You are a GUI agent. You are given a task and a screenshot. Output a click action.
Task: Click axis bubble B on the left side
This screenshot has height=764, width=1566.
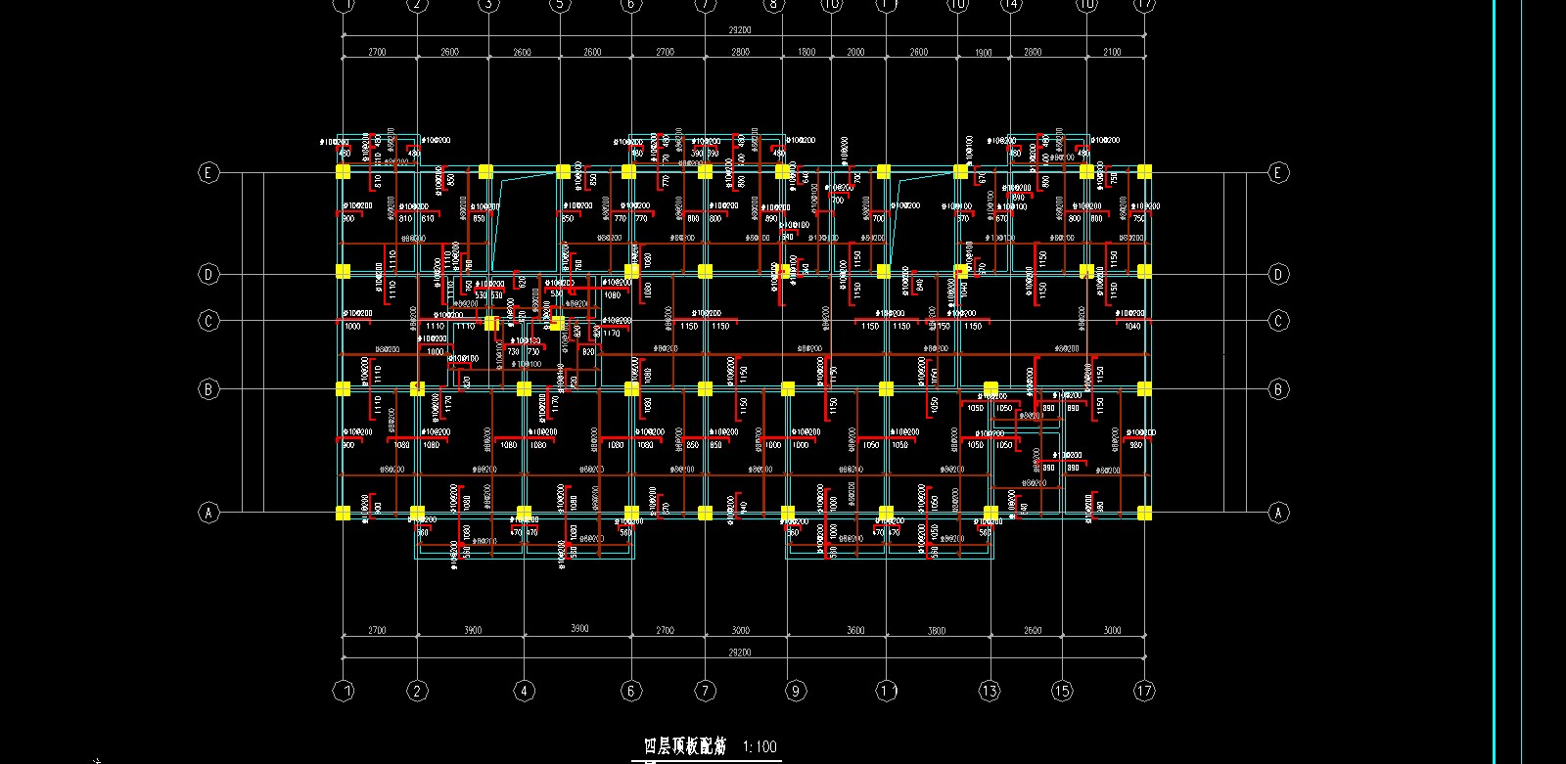tap(208, 389)
